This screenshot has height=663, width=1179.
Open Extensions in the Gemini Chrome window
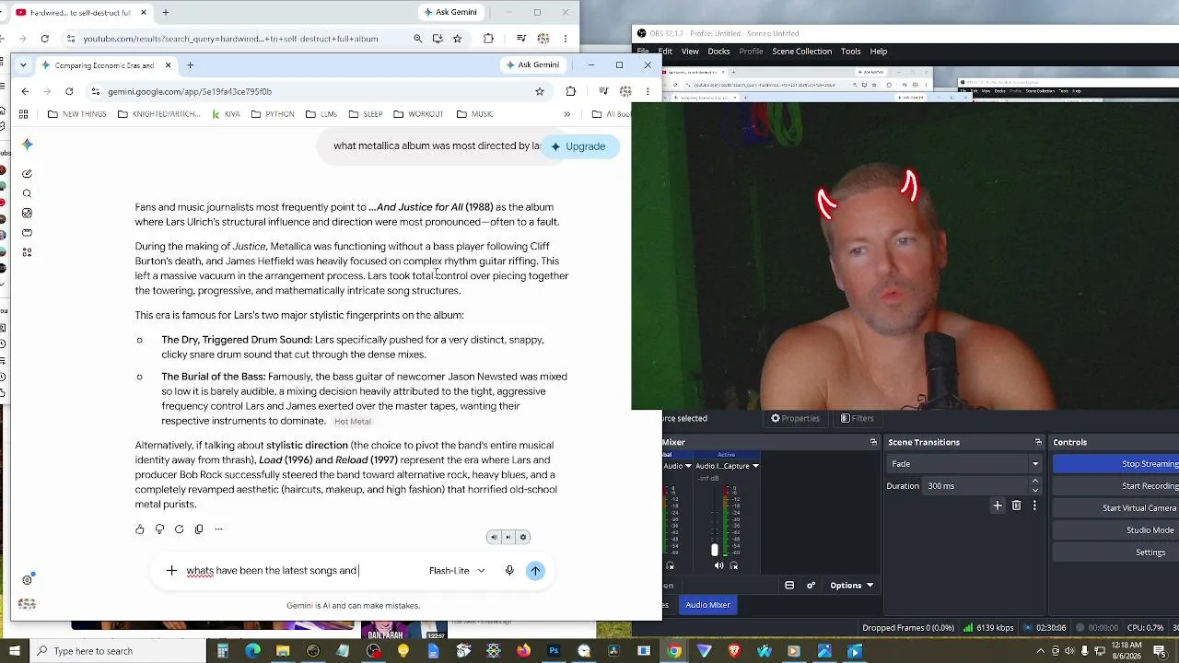[x=571, y=91]
